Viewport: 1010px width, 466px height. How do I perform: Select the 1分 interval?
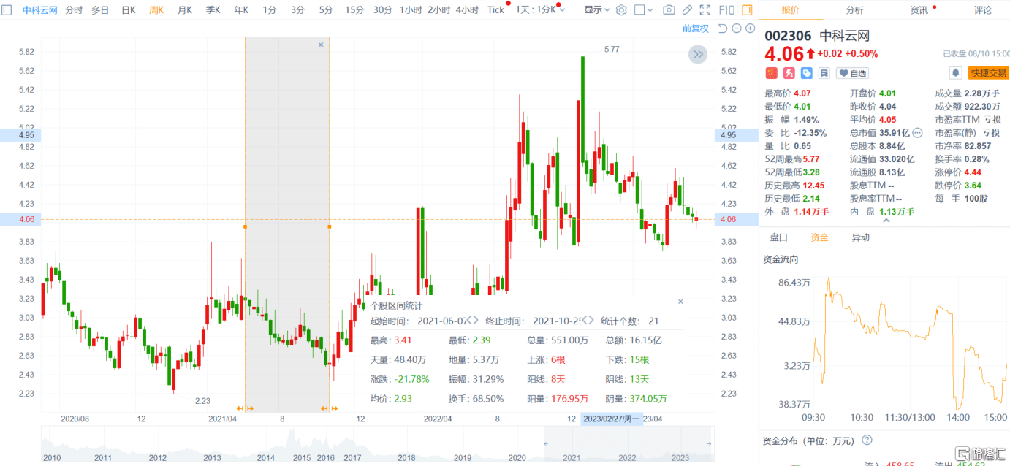pos(270,10)
